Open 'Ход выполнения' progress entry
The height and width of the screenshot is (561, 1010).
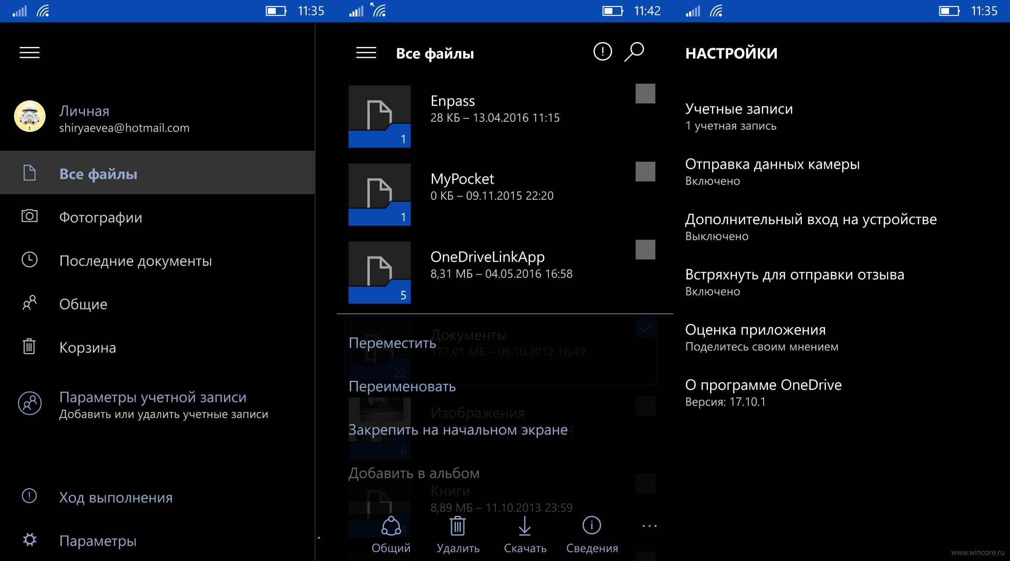(157, 497)
